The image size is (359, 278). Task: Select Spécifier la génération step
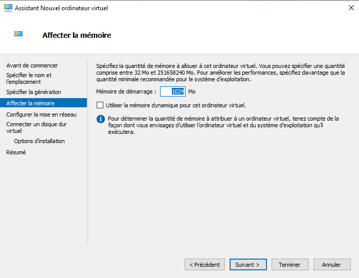point(34,92)
